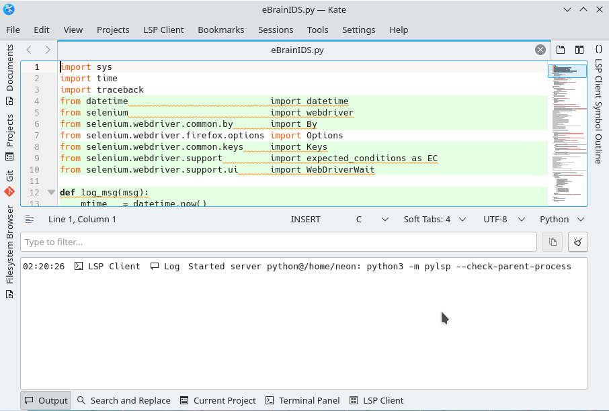Collapse the log_msg function fold arrow
The image size is (609, 411).
click(51, 192)
